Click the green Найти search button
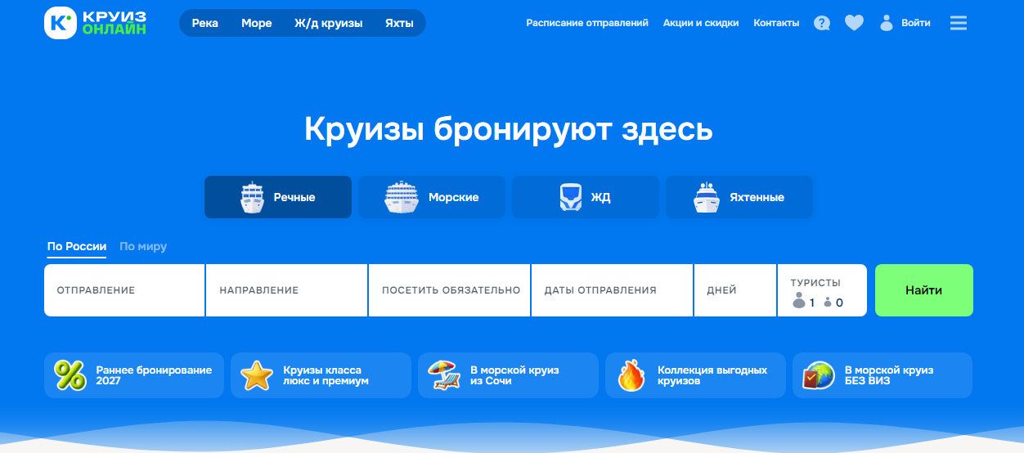 click(x=924, y=290)
